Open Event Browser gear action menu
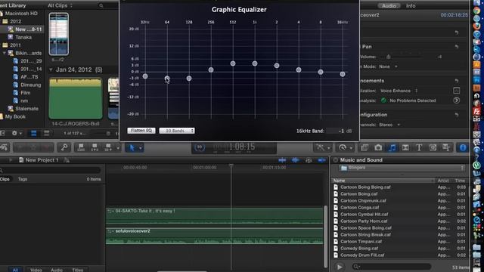This screenshot has height=272, width=484. click(x=17, y=133)
